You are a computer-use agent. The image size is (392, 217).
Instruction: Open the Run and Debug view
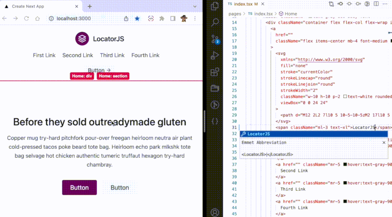(x=215, y=55)
